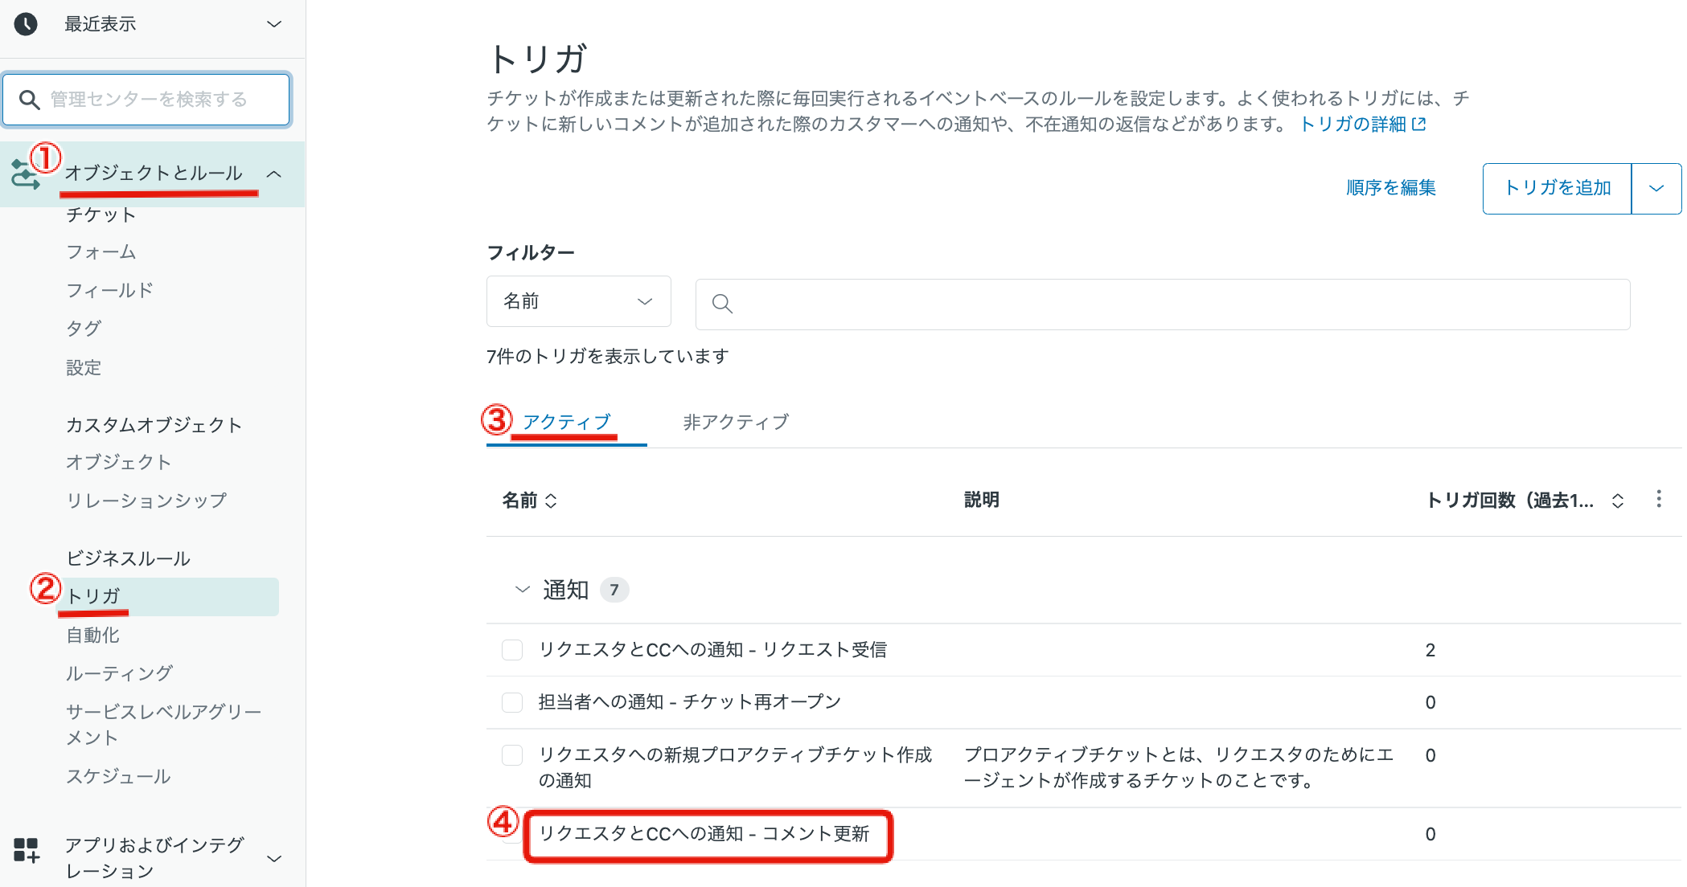
Task: Sort the トリガ回数 column using its sort arrows
Action: [x=1616, y=500]
